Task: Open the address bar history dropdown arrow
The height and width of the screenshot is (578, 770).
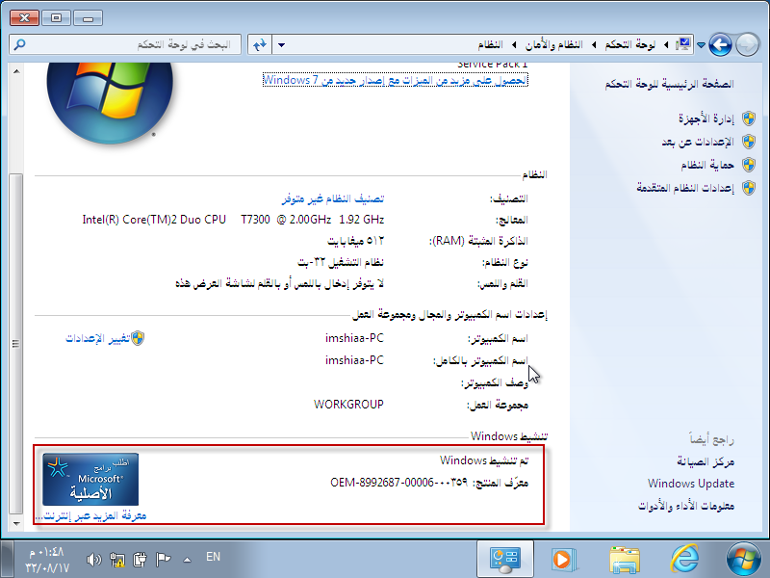Action: [281, 45]
